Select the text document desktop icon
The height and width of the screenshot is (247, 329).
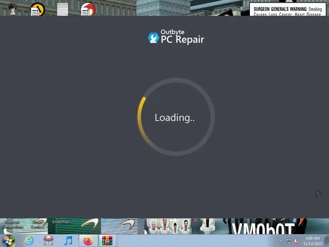click(63, 9)
